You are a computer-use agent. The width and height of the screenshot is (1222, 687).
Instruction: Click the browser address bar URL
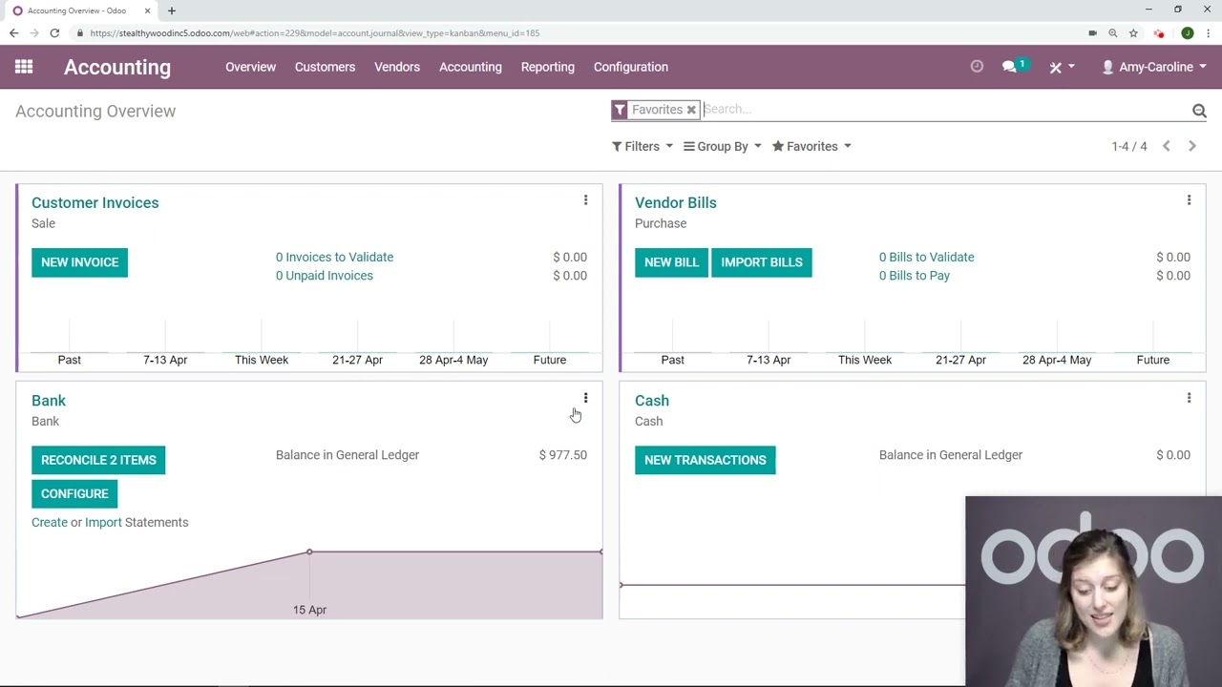315,32
